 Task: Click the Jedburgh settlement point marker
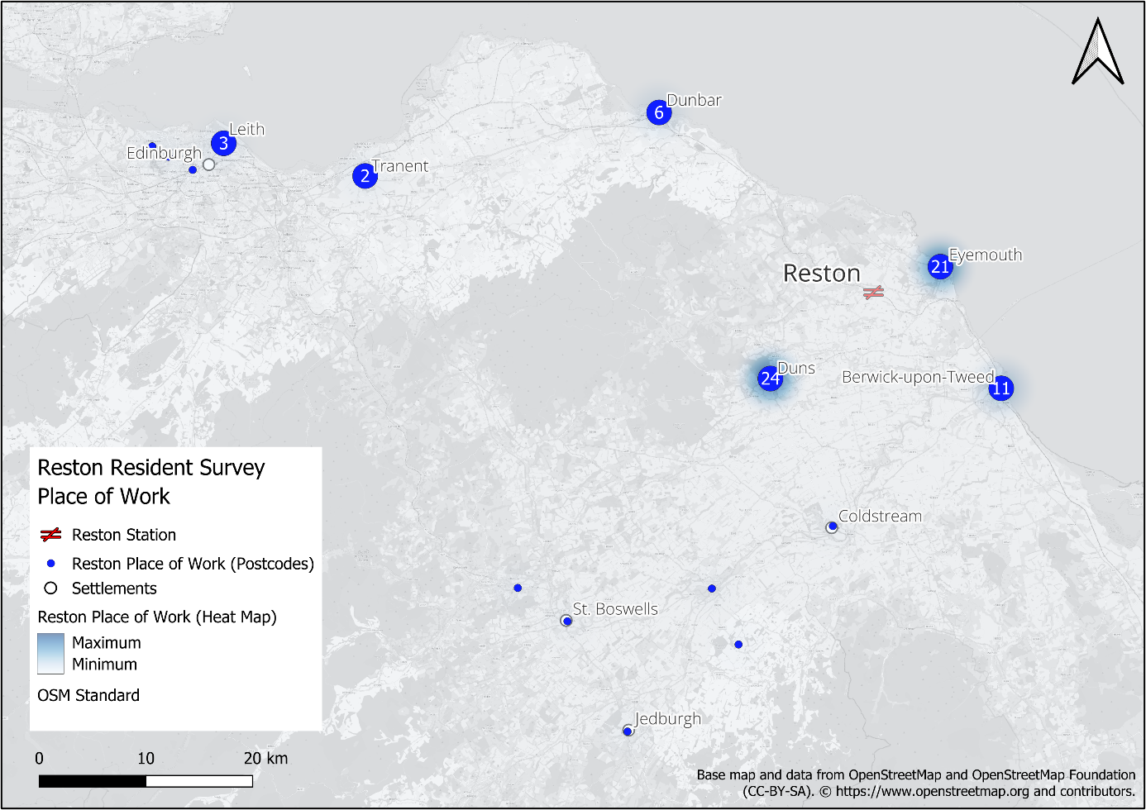tap(628, 731)
